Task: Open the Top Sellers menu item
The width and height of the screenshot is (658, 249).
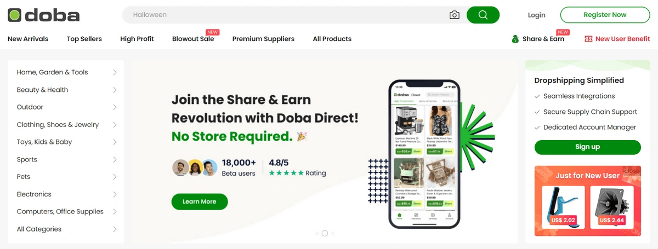Action: (84, 39)
